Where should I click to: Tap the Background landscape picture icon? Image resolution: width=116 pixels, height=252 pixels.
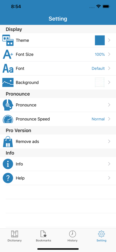point(8,82)
